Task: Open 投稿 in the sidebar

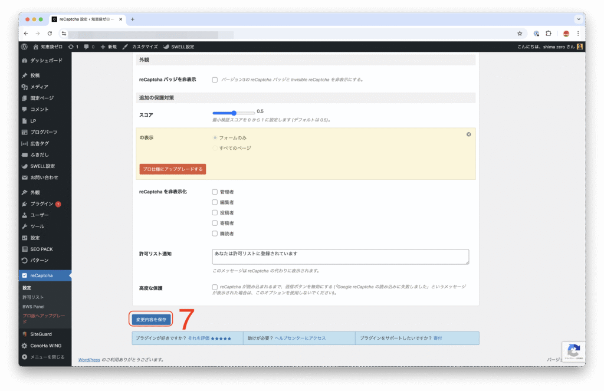Action: click(45, 75)
